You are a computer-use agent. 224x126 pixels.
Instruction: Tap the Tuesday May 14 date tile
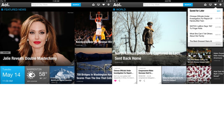[x=13, y=75]
